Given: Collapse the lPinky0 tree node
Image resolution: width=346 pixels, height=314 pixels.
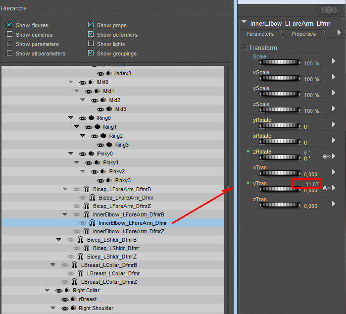Looking at the screenshot, I should [x=71, y=153].
